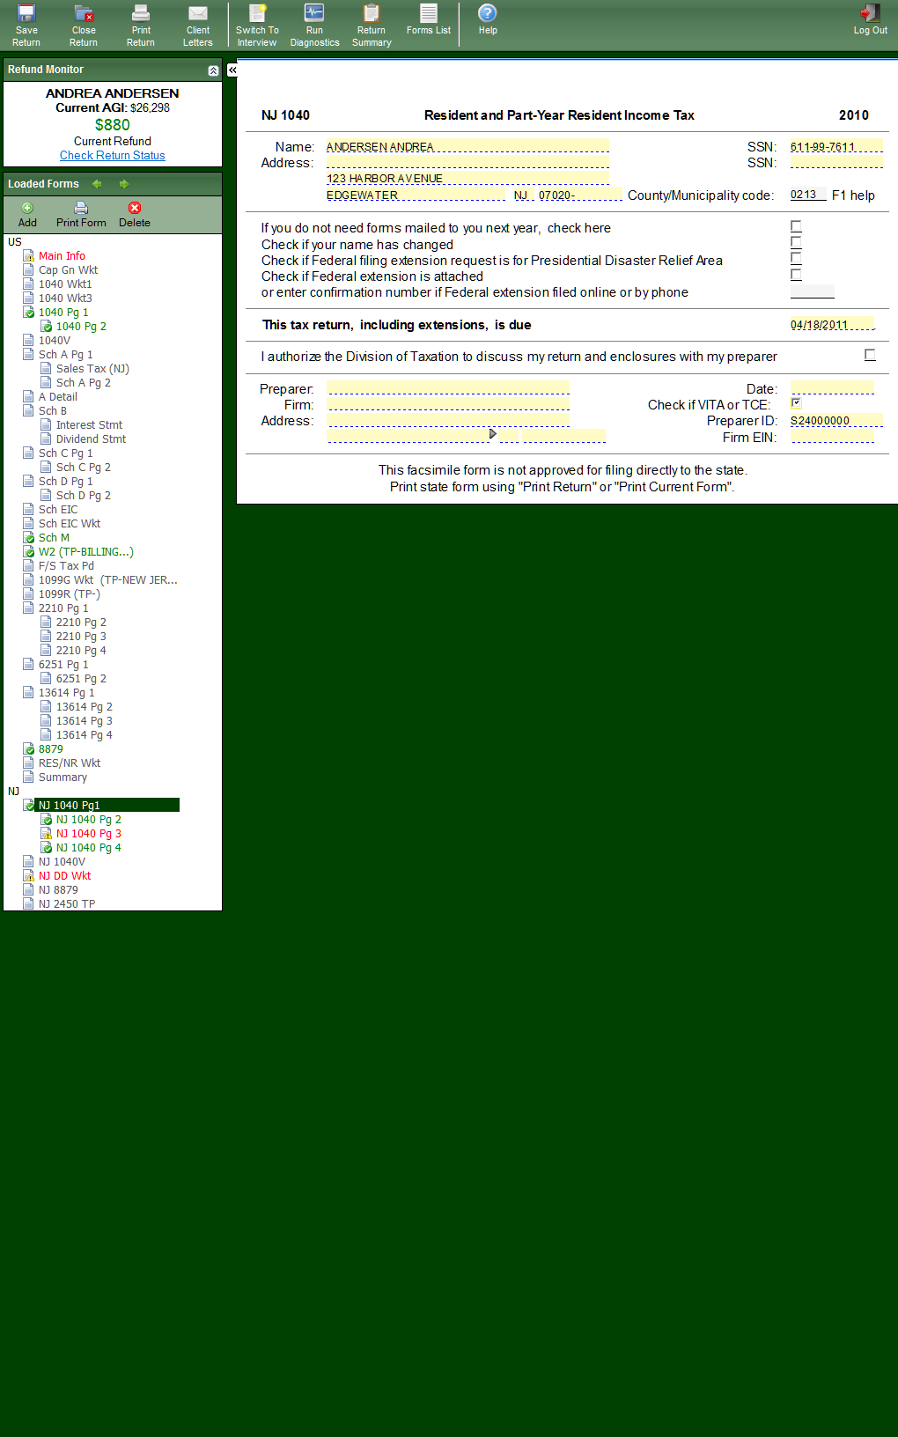
Task: Click the Preparer name input field
Action: [x=448, y=388]
